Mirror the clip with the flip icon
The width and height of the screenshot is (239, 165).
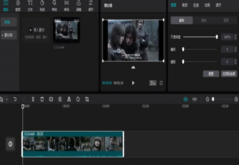coord(69,99)
